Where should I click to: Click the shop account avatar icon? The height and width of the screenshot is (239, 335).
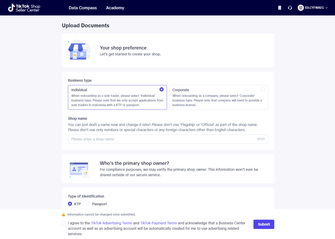[x=301, y=8]
